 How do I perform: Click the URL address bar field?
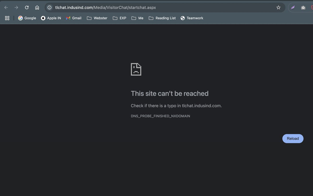[164, 8]
